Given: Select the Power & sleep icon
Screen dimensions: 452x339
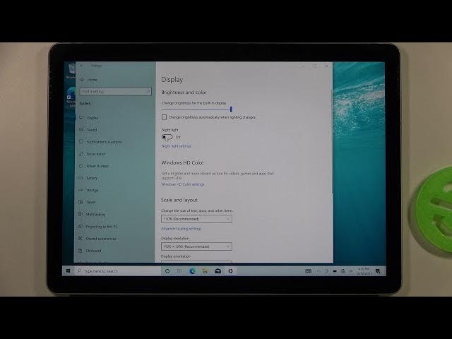Looking at the screenshot, I should point(81,166).
